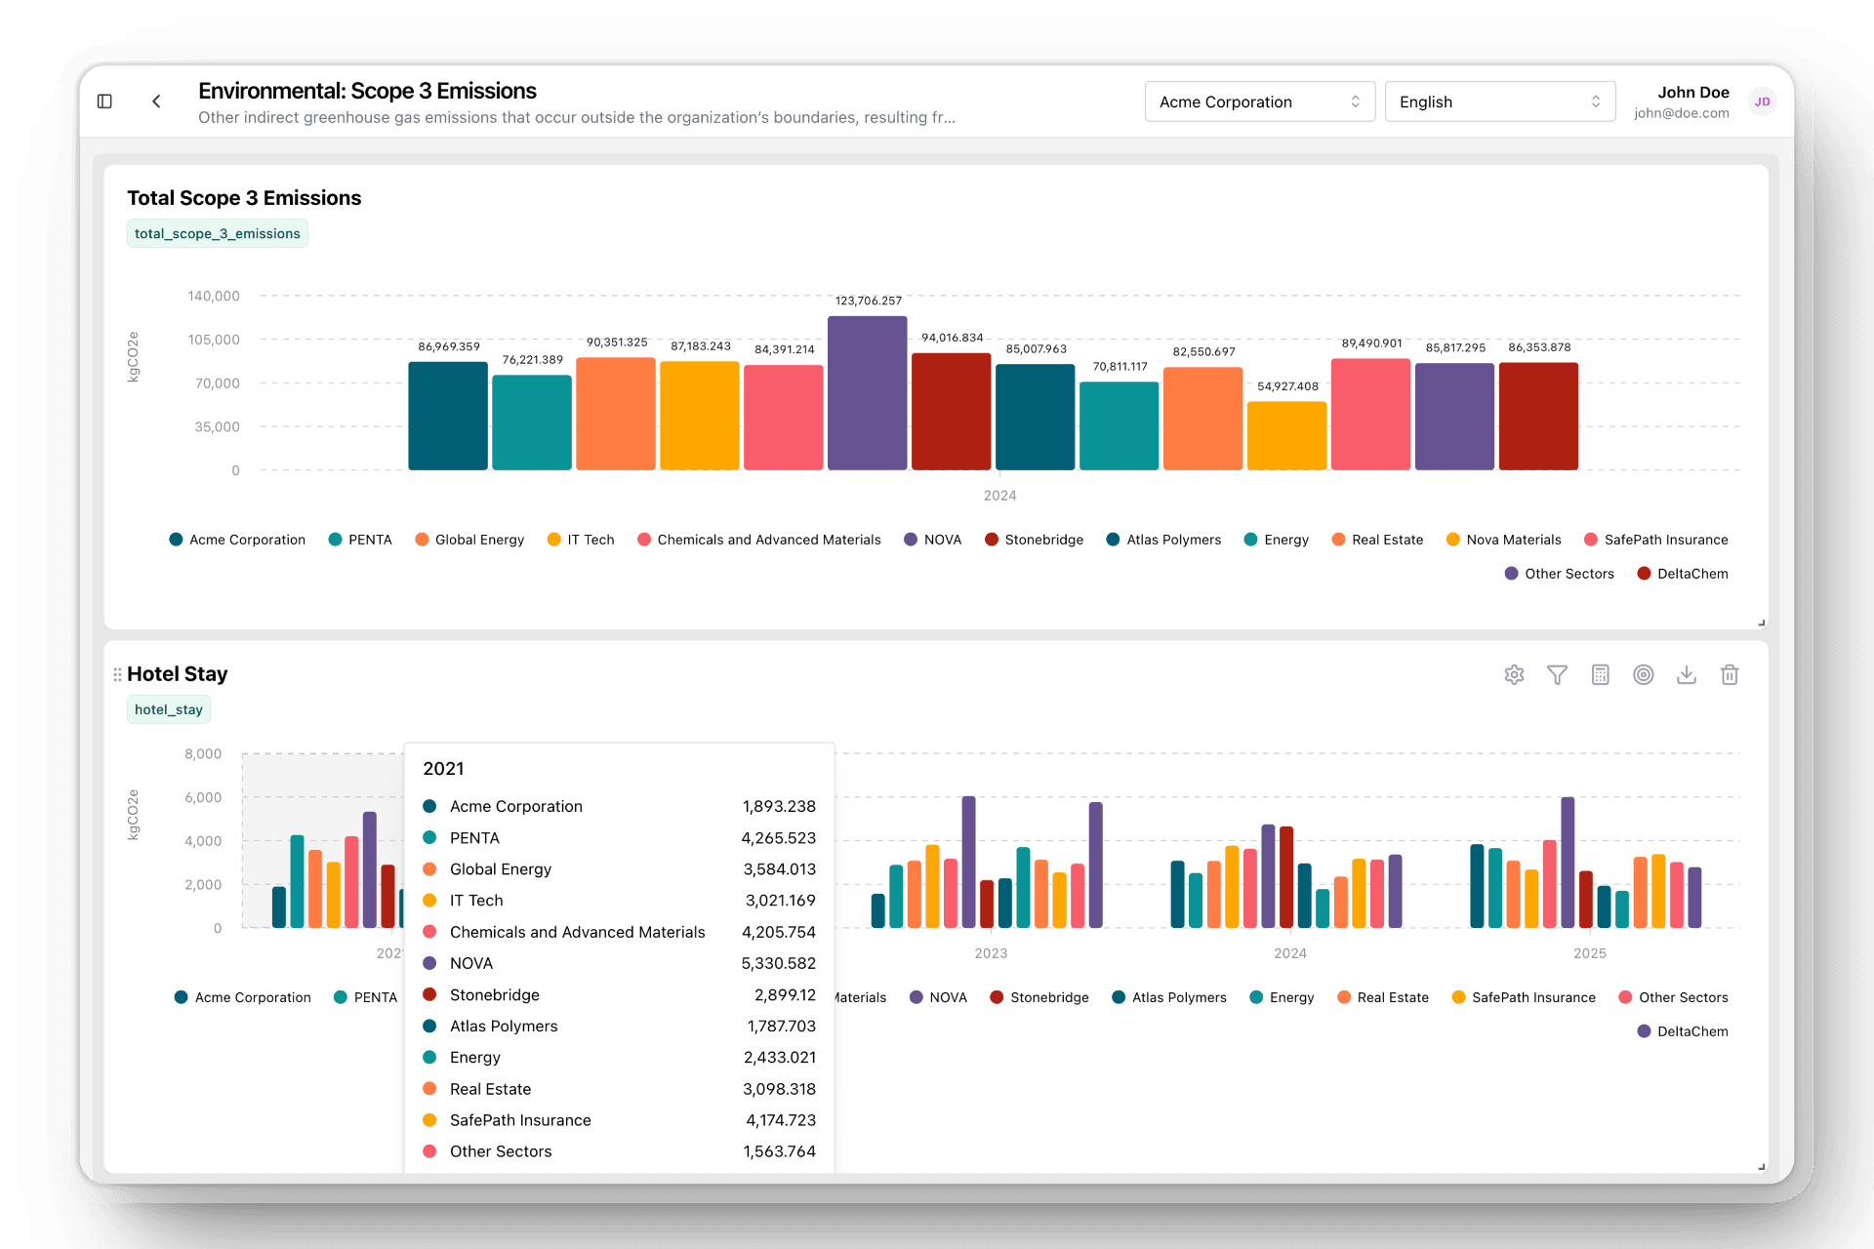Click the john@doe.com account link
Viewport: 1874px width, 1249px height.
[1681, 113]
